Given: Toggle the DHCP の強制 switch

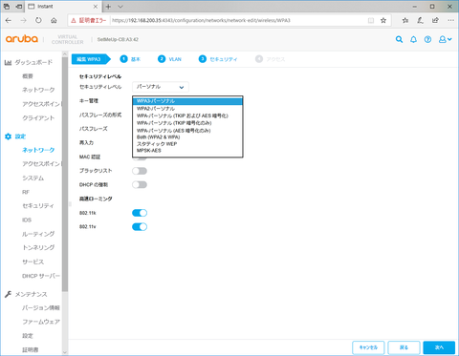Looking at the screenshot, I should (x=140, y=185).
